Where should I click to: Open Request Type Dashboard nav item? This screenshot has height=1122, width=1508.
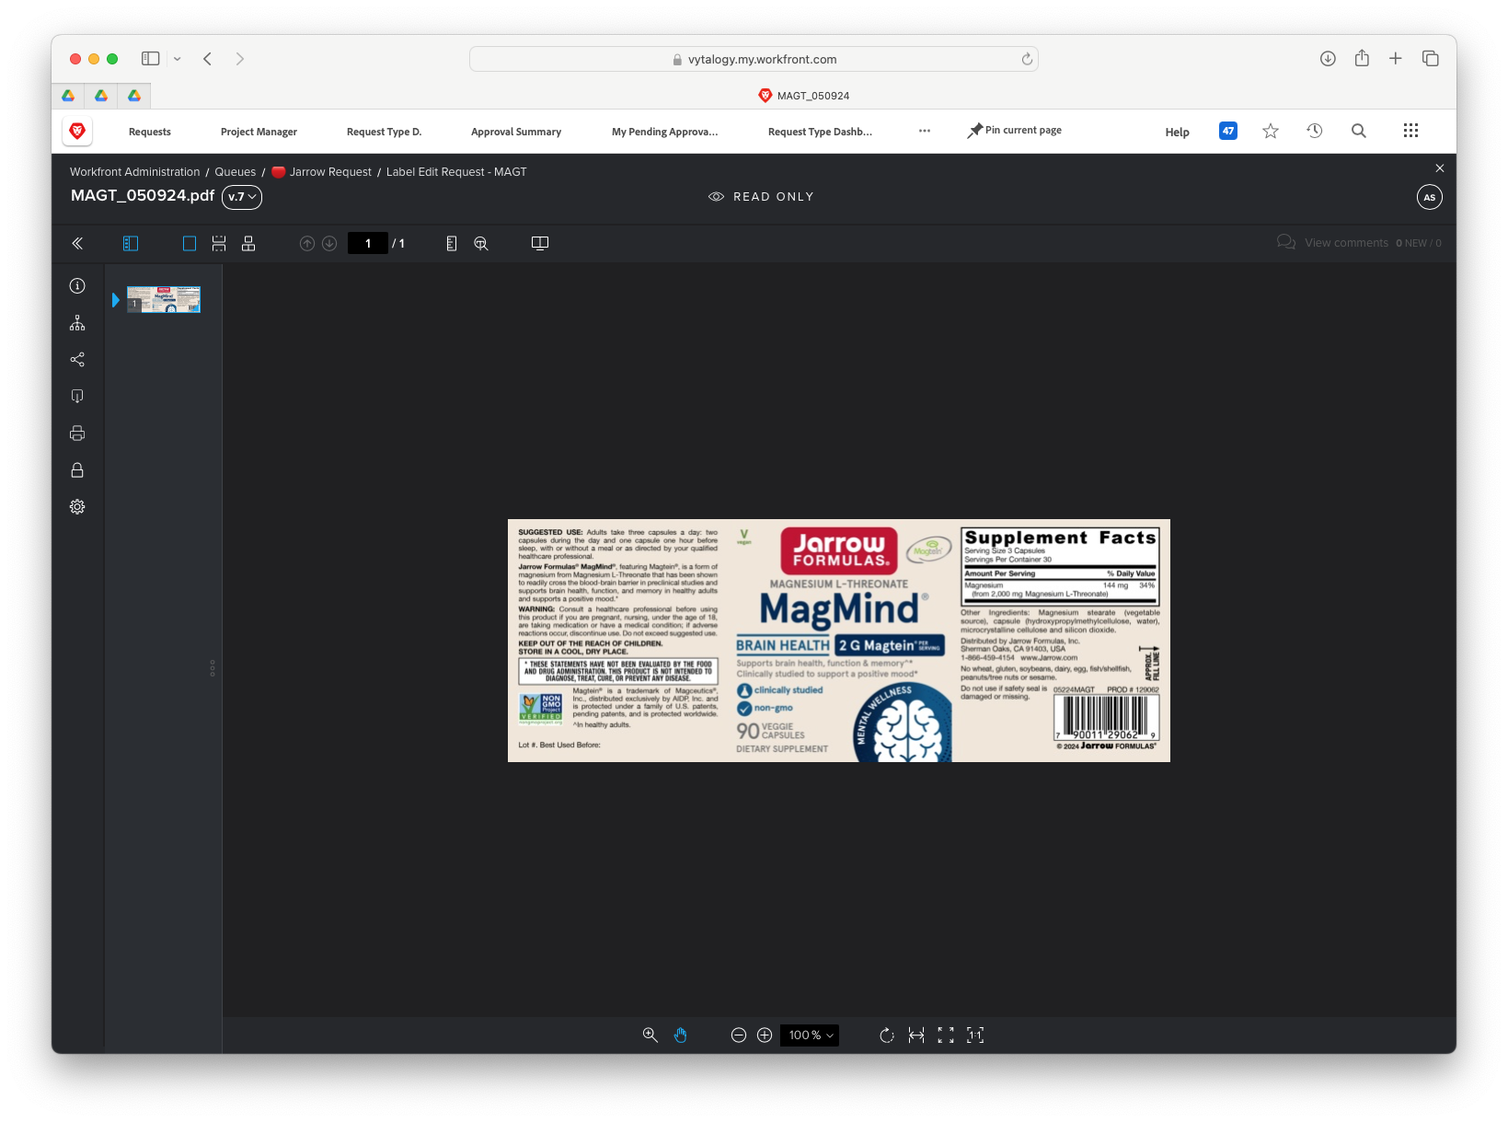[821, 132]
